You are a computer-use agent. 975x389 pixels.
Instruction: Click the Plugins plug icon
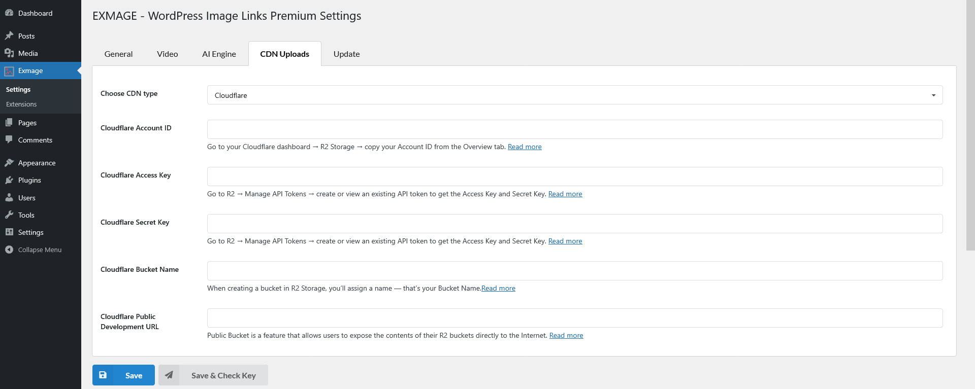tap(9, 180)
